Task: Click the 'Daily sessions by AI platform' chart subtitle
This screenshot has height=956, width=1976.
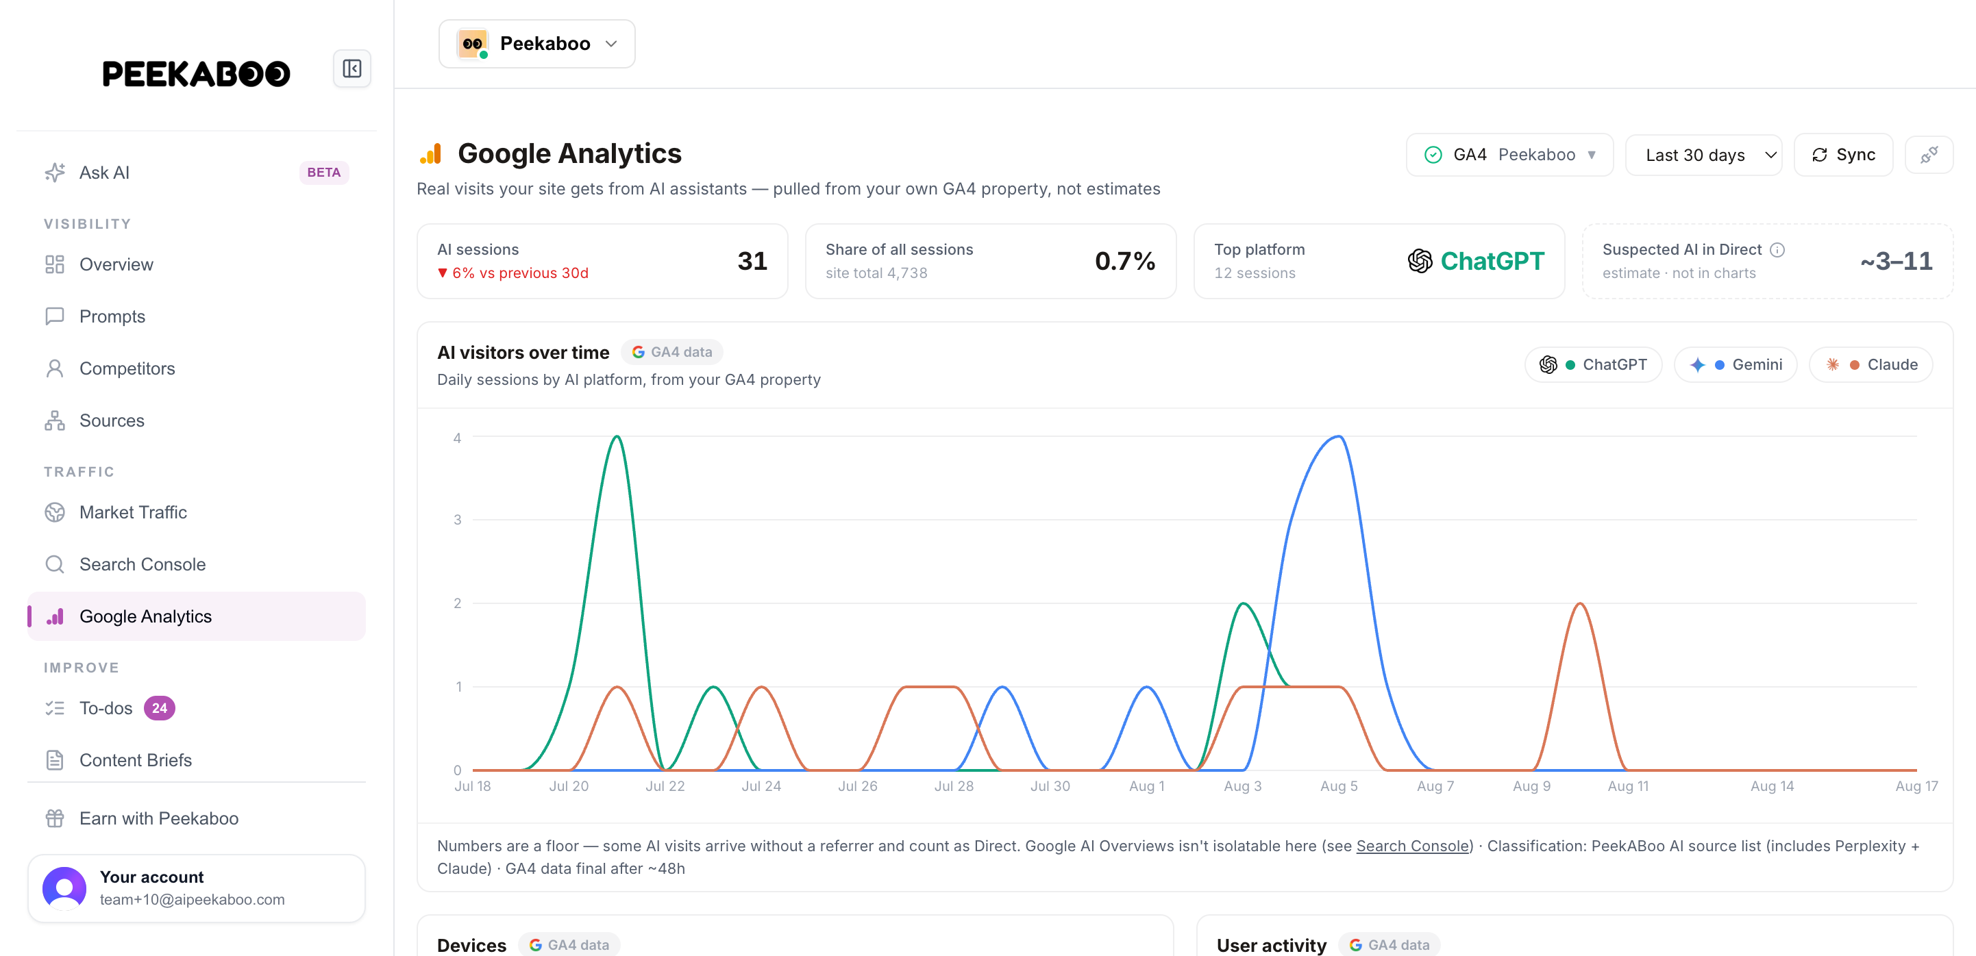Action: [x=629, y=379]
